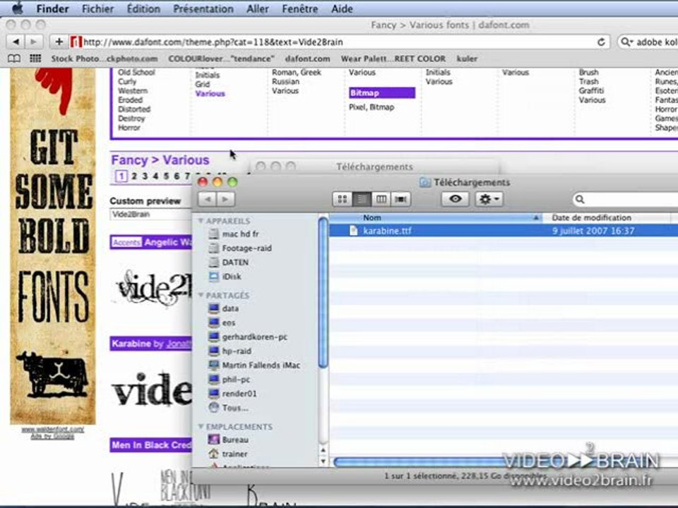The height and width of the screenshot is (508, 678).
Task: Sort by Date de modification column
Action: pos(607,218)
